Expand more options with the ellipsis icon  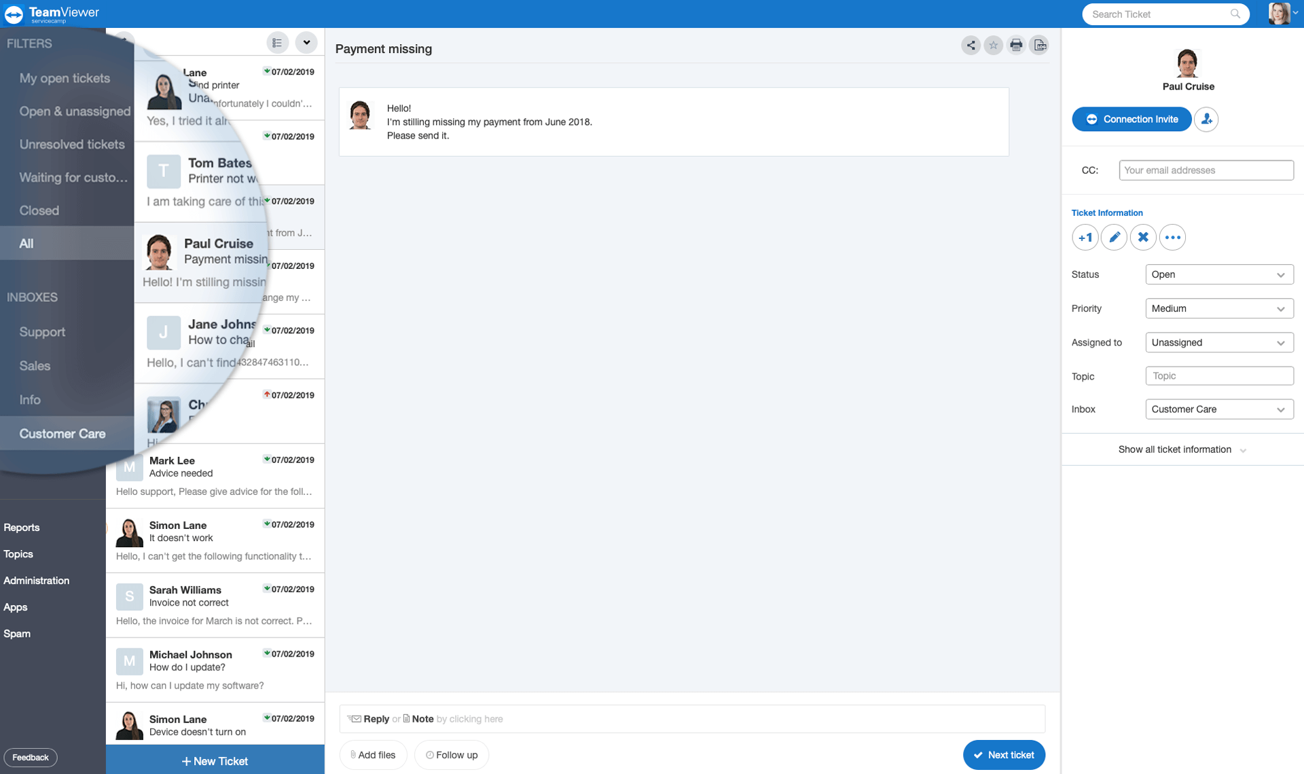pyautogui.click(x=1170, y=238)
